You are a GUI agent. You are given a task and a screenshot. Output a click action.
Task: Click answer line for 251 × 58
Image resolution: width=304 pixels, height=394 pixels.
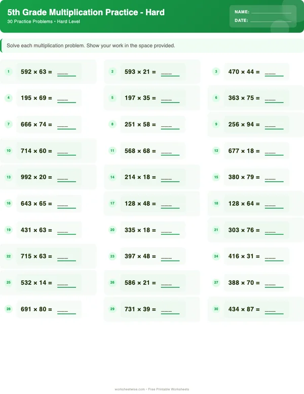coord(170,126)
